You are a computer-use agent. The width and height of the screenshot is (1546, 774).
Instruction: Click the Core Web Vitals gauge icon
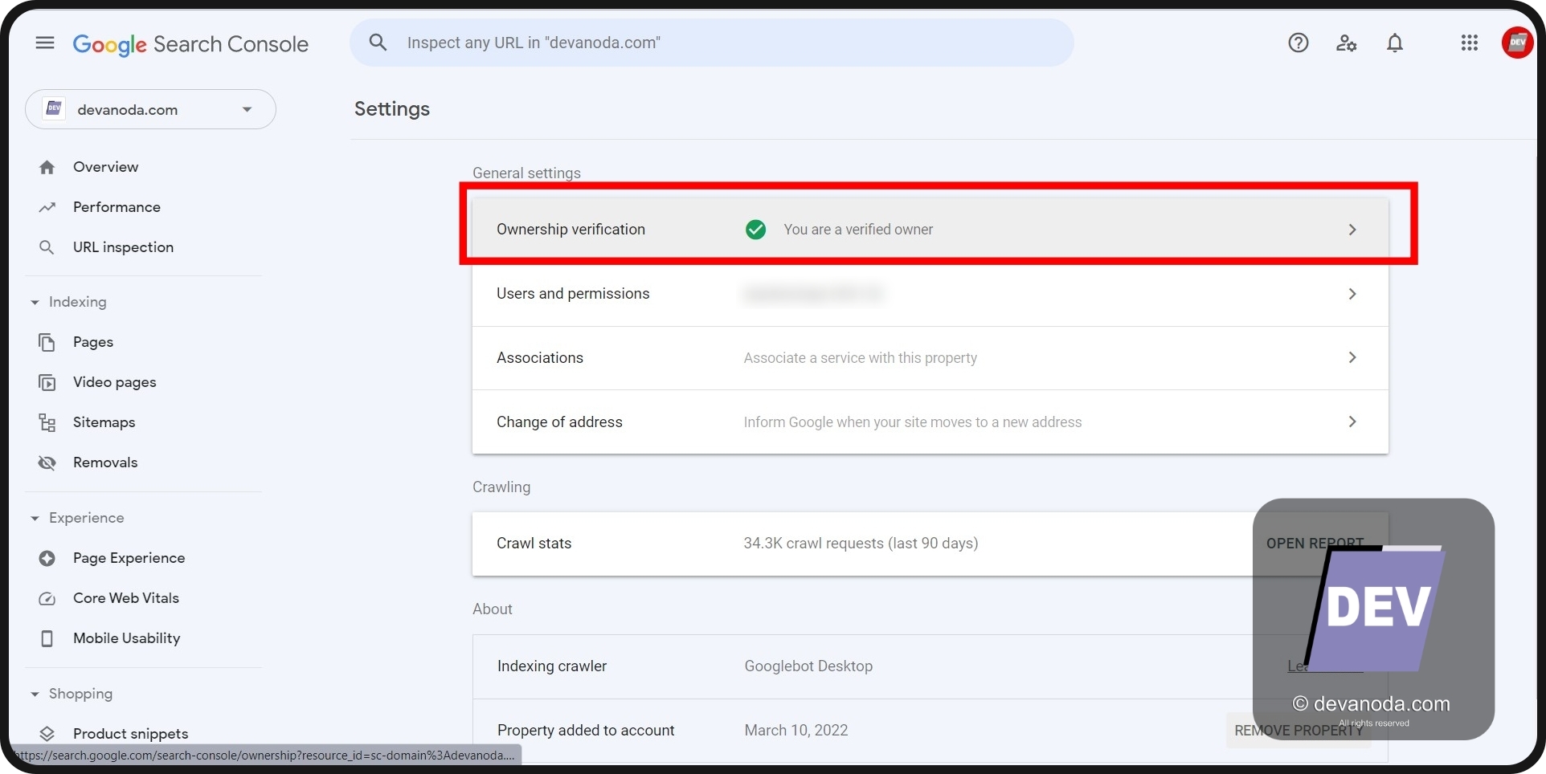[47, 598]
